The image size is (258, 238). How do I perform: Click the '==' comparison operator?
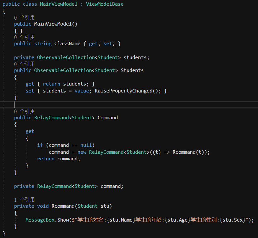click(x=75, y=145)
